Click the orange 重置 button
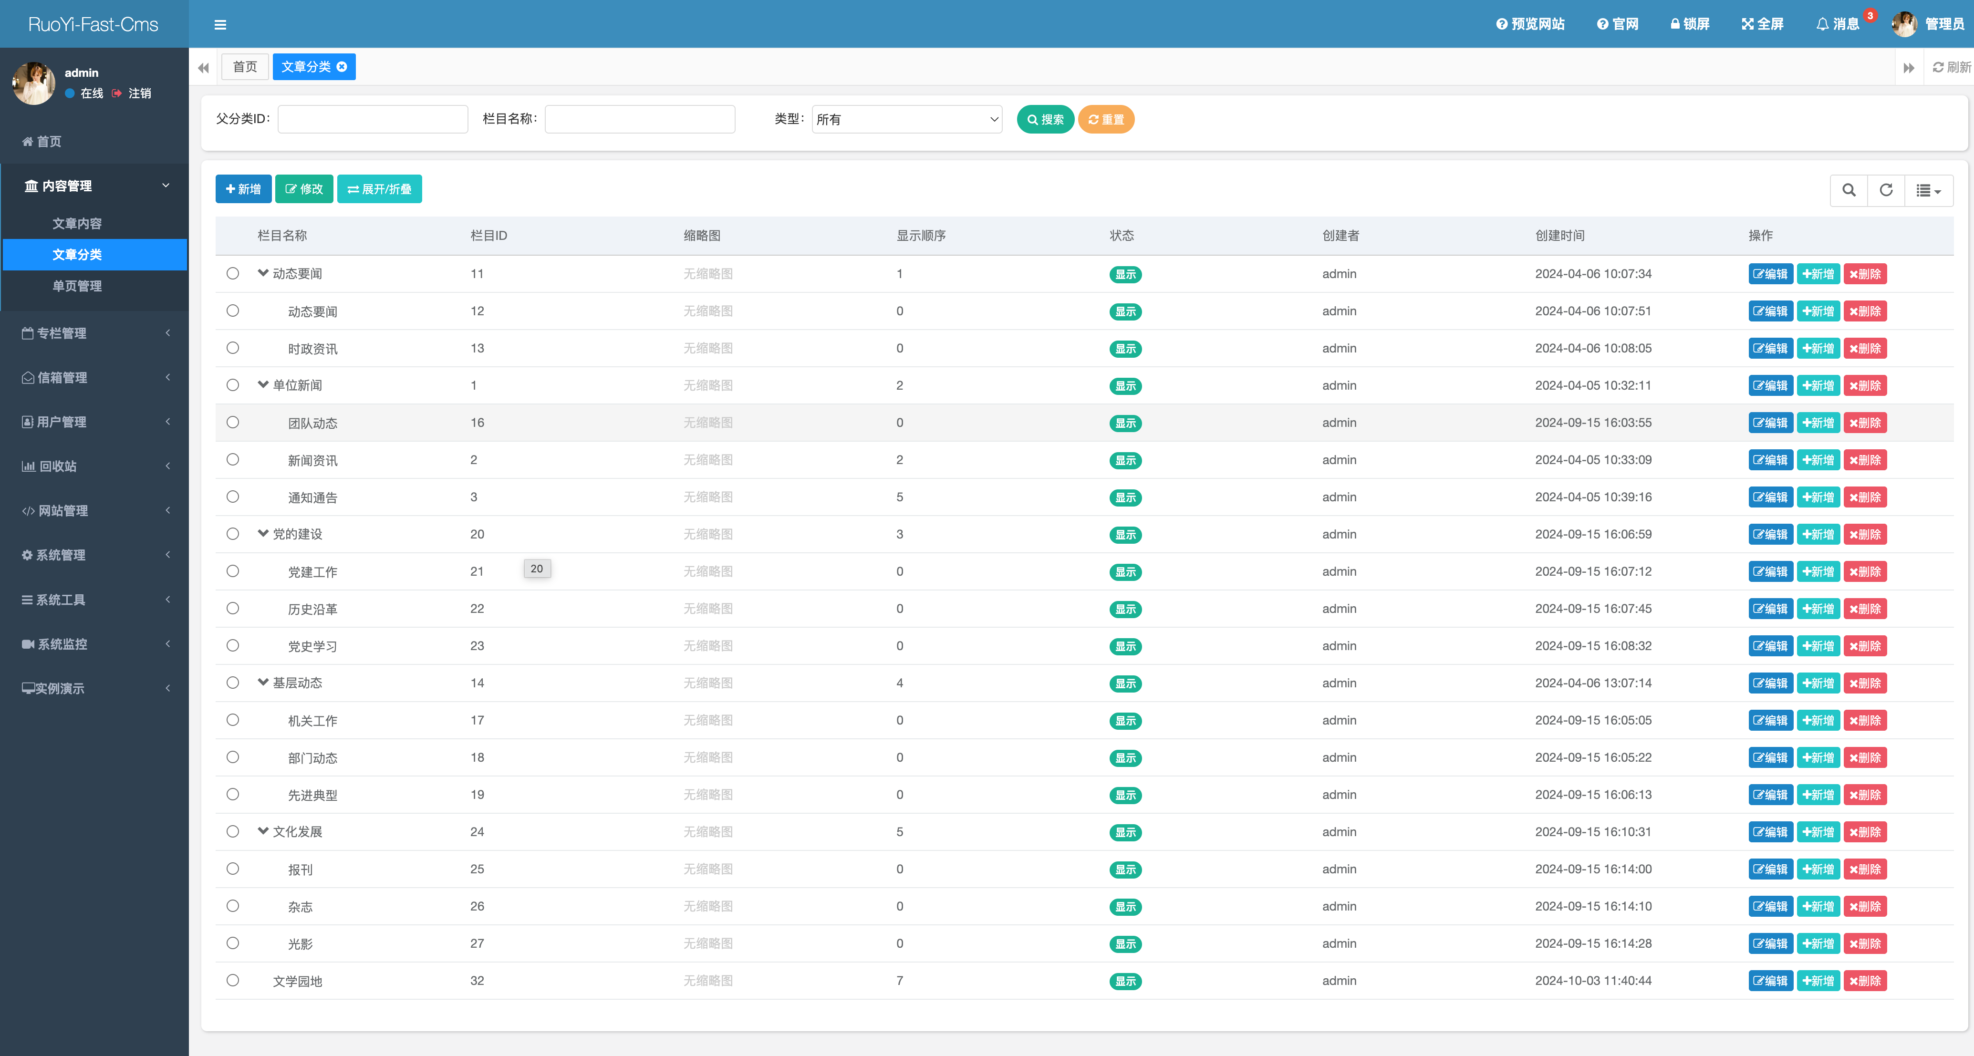The height and width of the screenshot is (1056, 1974). 1106,120
